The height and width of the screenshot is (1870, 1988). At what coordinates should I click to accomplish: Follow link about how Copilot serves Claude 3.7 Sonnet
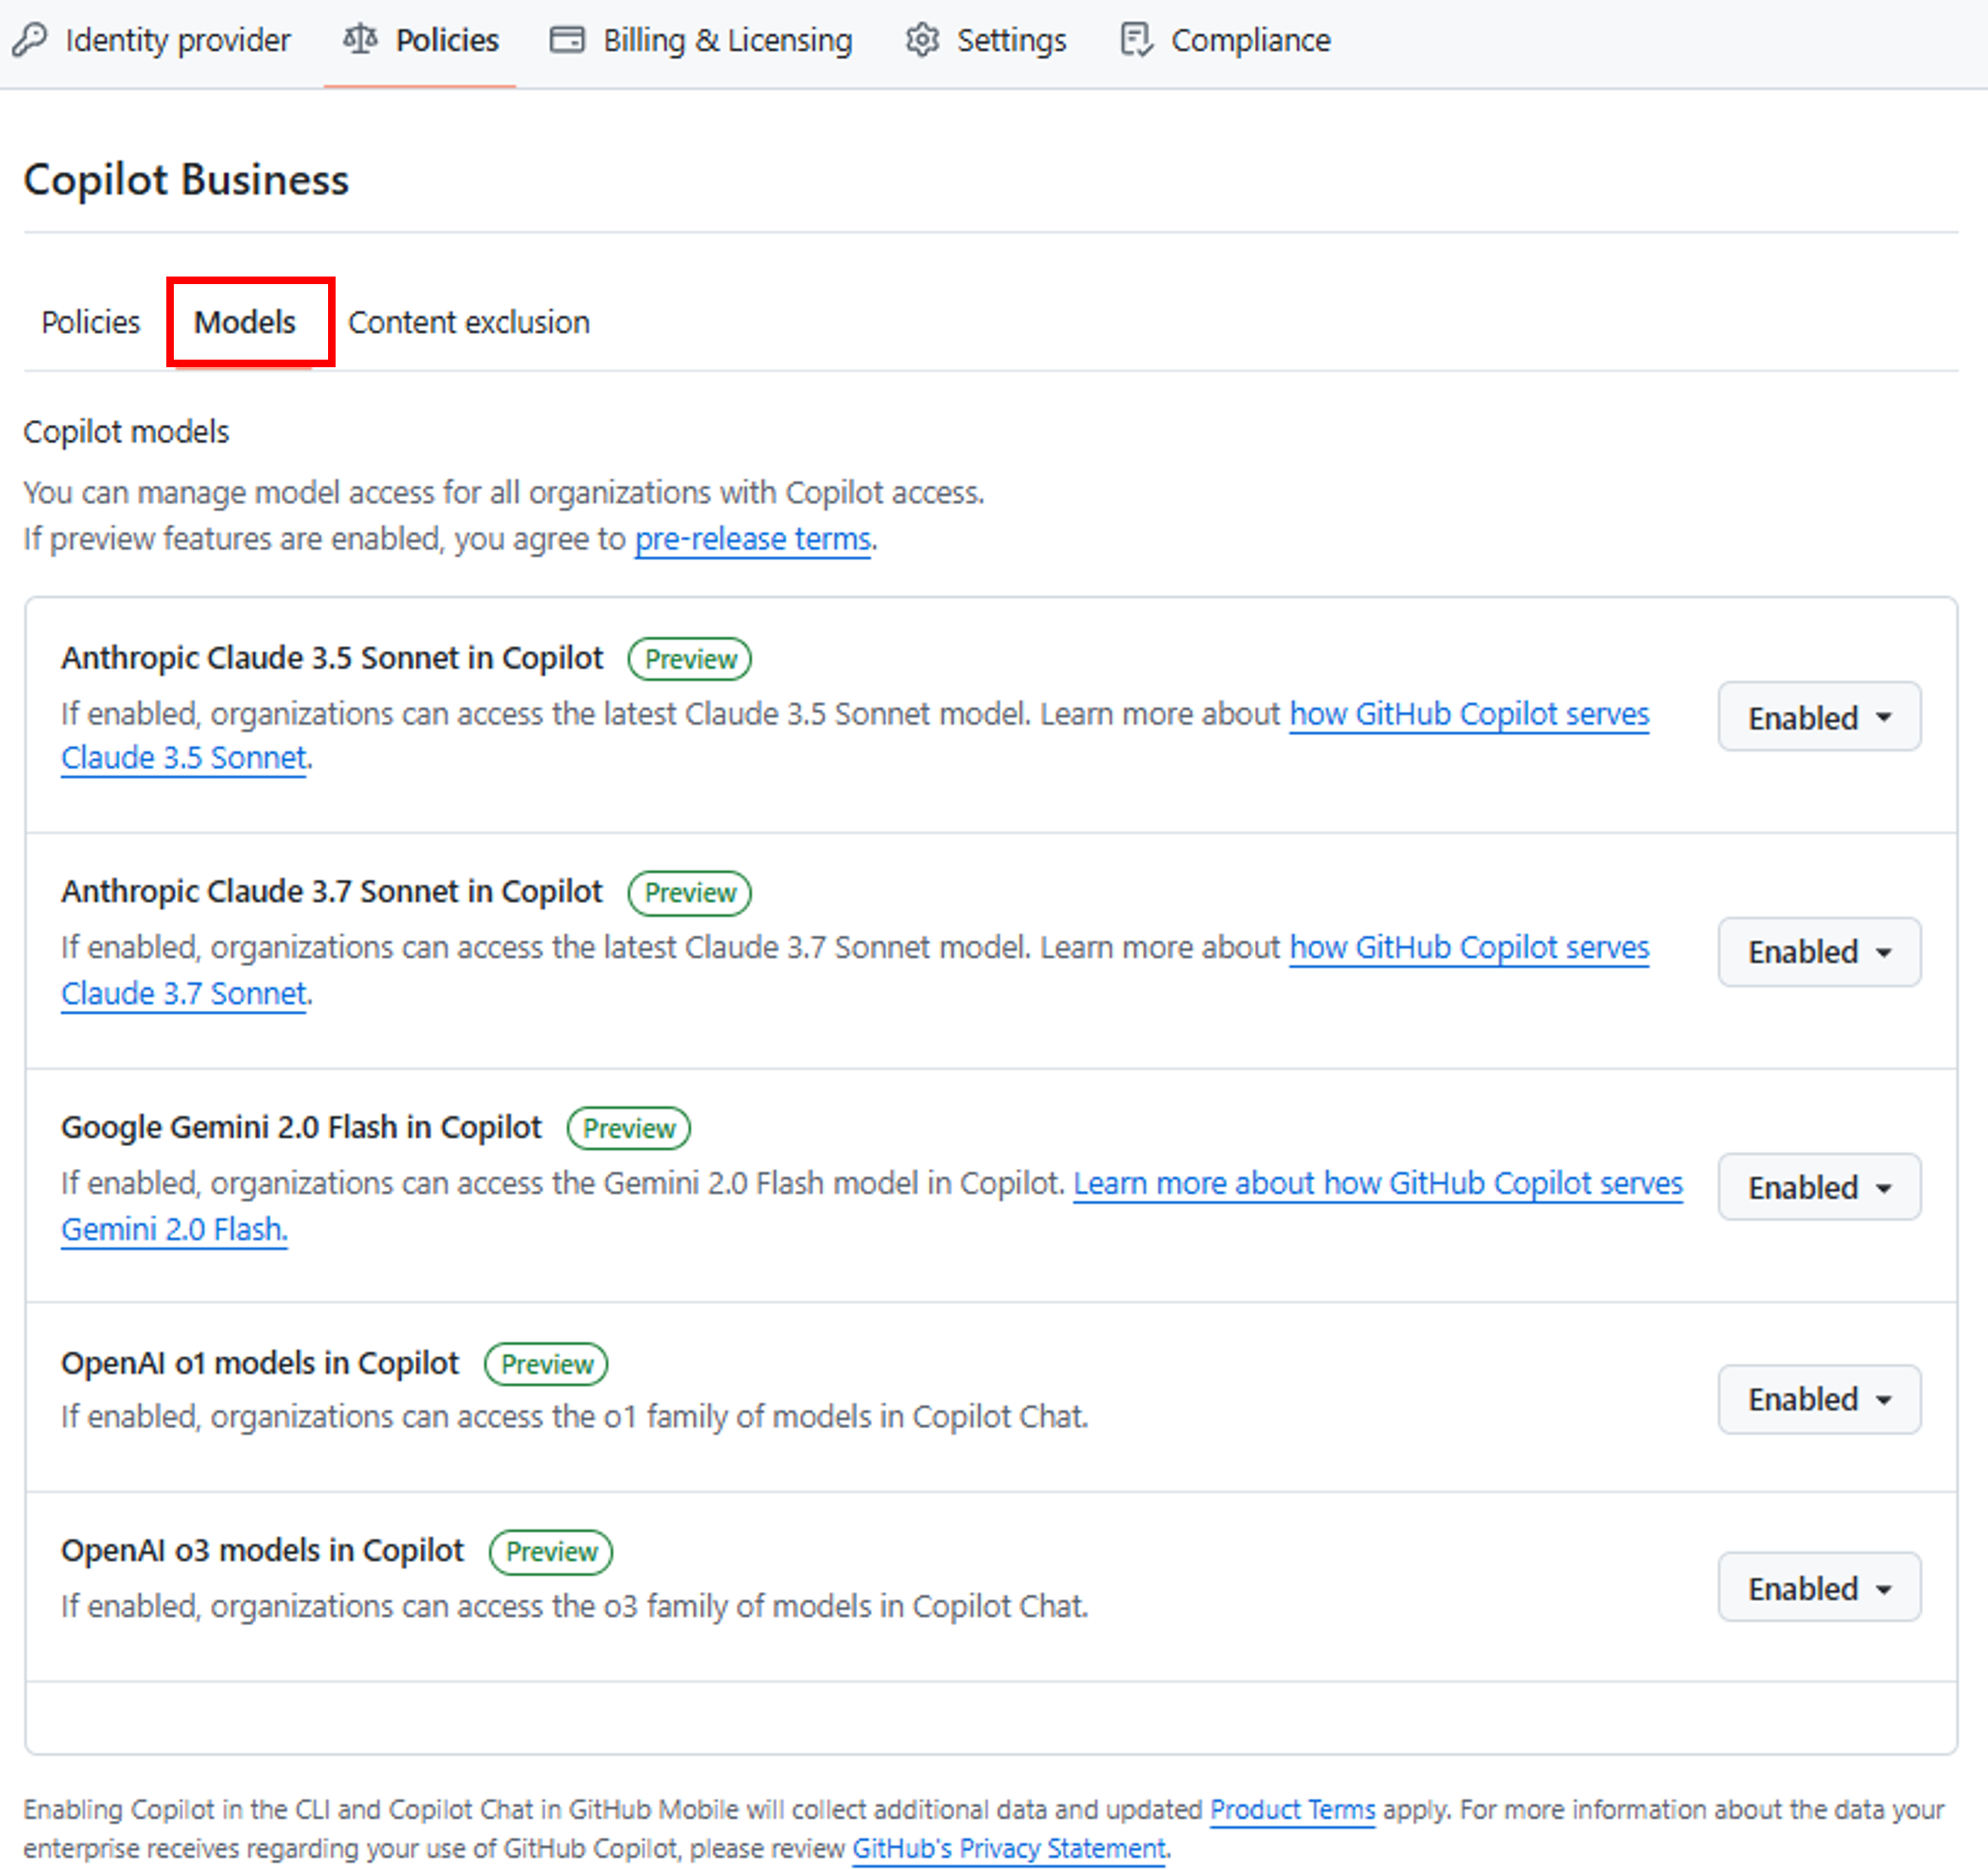click(x=1468, y=947)
